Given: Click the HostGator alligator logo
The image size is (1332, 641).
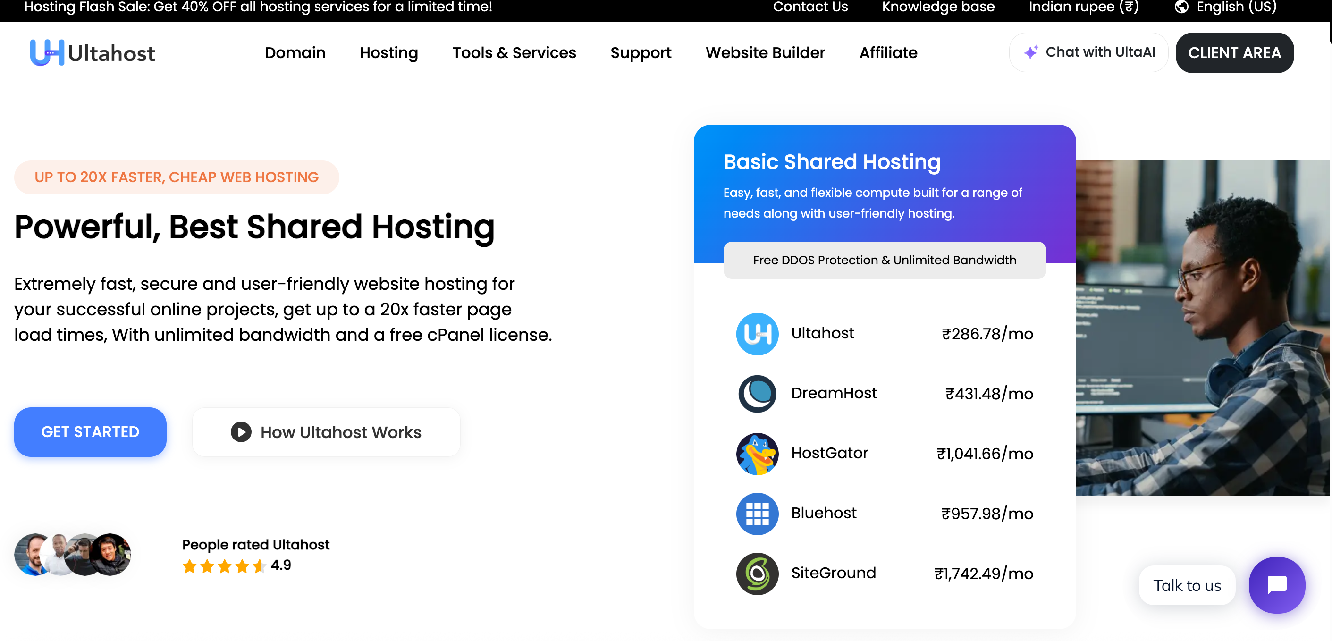Looking at the screenshot, I should (x=757, y=453).
